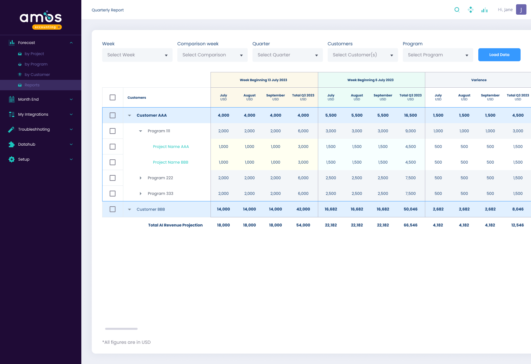Click the Setup gear icon
Viewport: 531px width, 364px height.
[12, 159]
